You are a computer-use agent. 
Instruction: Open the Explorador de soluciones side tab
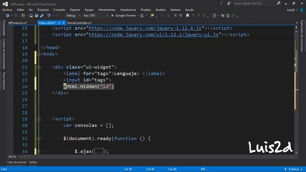coord(302,36)
